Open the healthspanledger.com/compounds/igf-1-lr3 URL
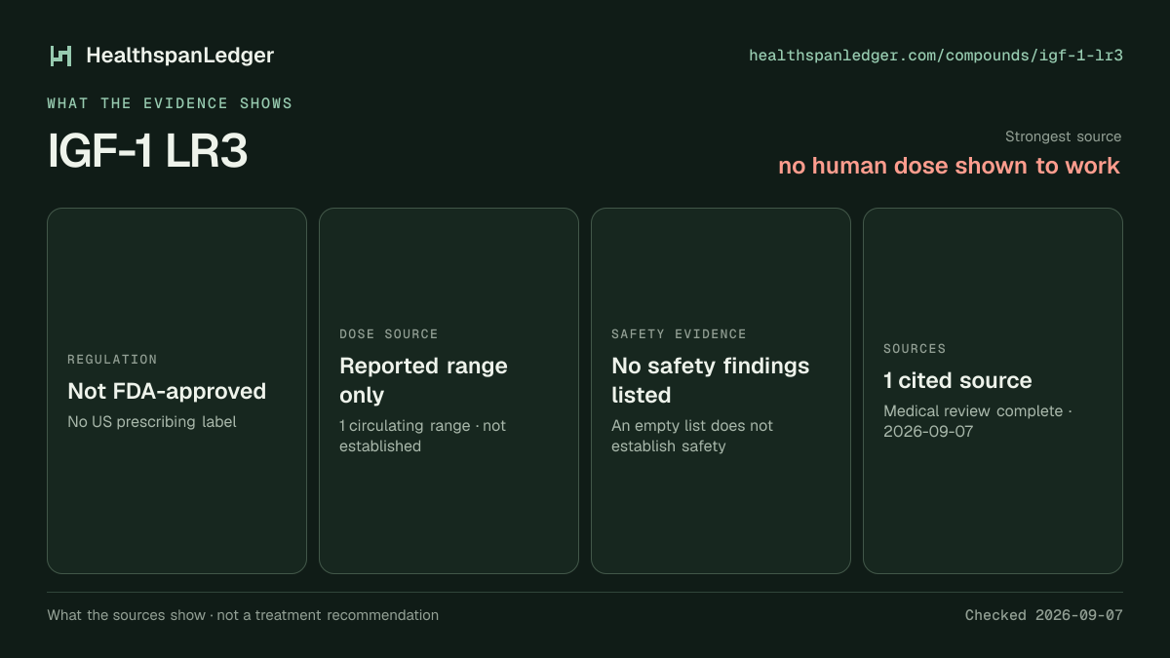 point(936,56)
